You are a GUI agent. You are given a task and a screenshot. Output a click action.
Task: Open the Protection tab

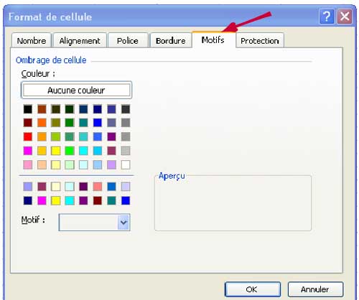[260, 40]
